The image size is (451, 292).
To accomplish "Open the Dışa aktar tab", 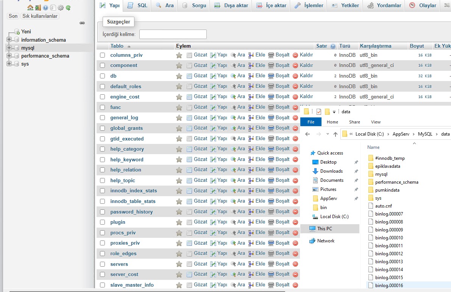I will (x=231, y=5).
